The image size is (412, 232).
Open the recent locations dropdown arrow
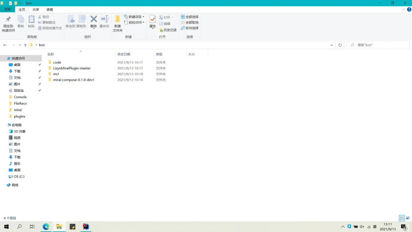(20, 45)
